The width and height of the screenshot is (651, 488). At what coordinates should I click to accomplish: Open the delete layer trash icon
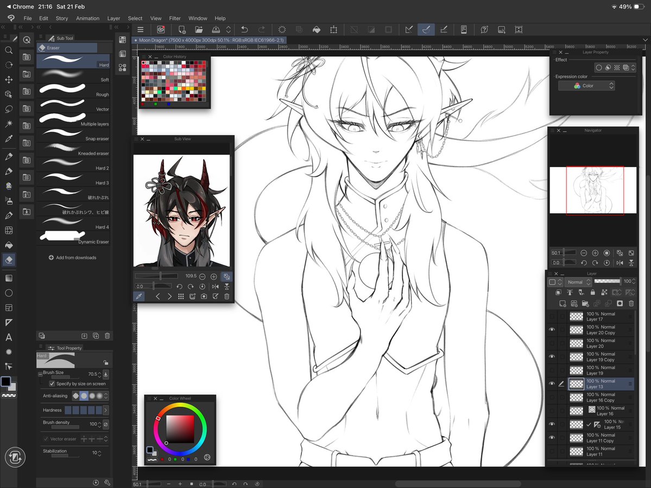pyautogui.click(x=630, y=304)
